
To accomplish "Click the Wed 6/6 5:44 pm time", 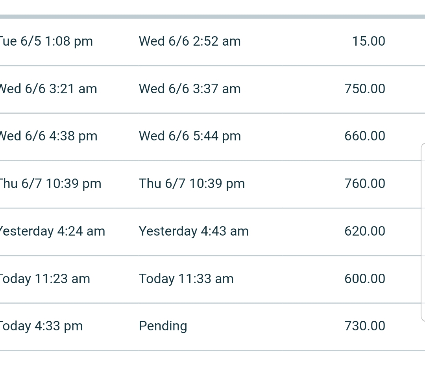I will click(190, 136).
